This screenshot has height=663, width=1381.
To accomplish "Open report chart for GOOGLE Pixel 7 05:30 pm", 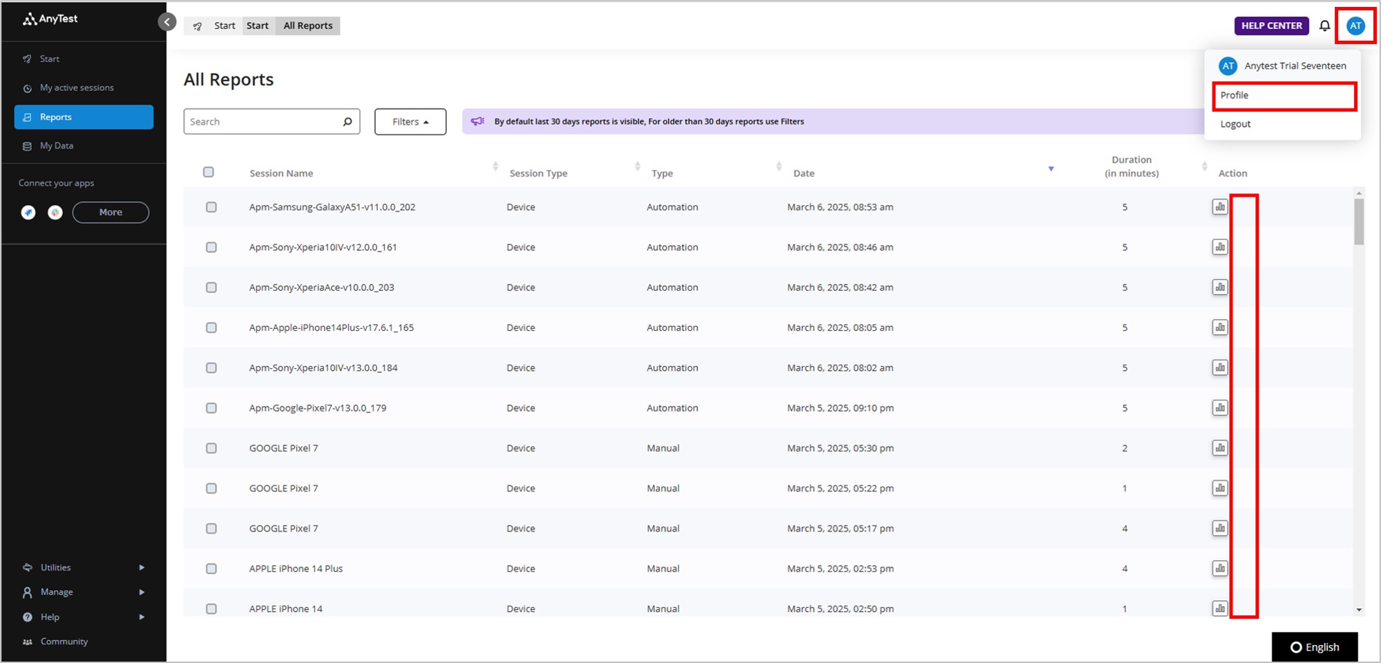I will [1220, 448].
